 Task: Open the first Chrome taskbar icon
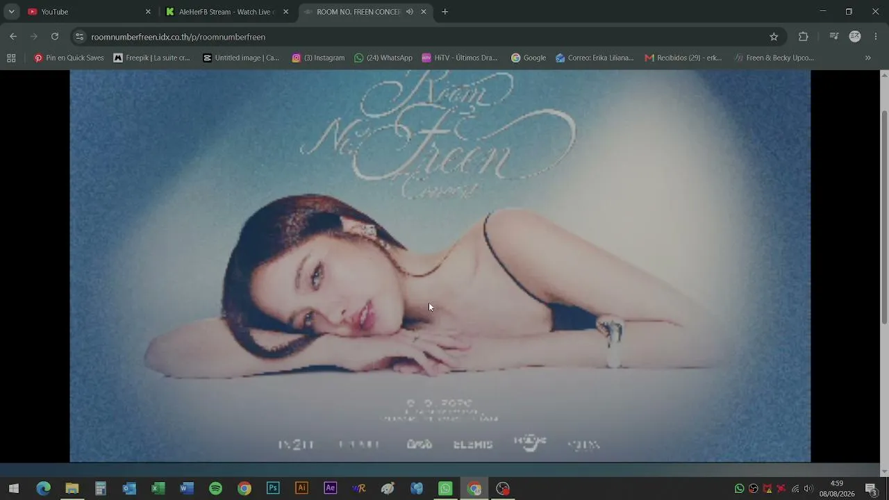(244, 488)
